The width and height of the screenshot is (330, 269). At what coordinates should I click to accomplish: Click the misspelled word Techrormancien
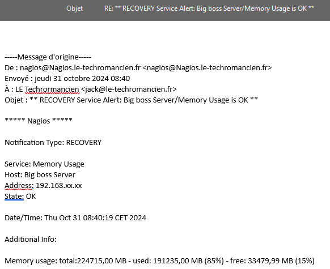[x=52, y=89]
